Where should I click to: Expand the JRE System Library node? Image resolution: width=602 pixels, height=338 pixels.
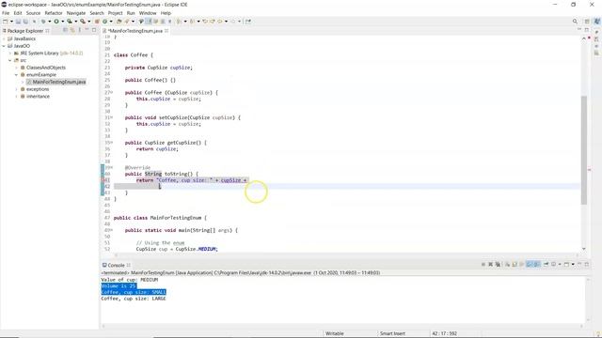point(10,54)
